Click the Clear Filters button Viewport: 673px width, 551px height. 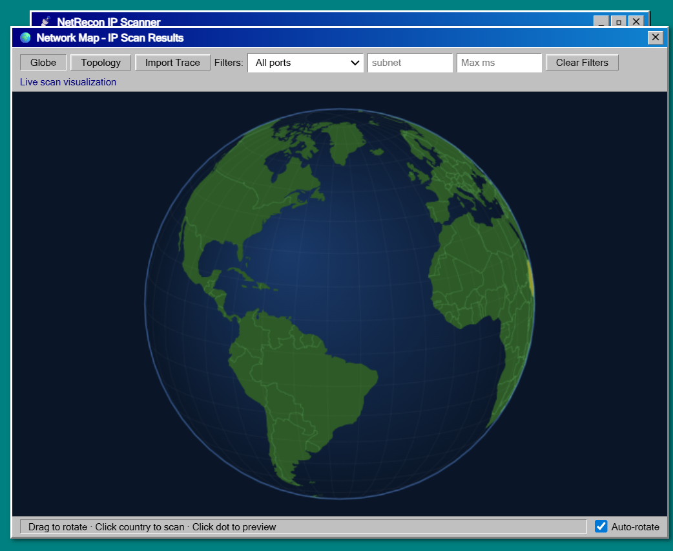coord(582,62)
